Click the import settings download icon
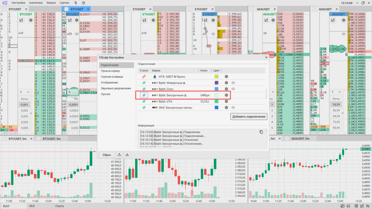 coord(127,155)
